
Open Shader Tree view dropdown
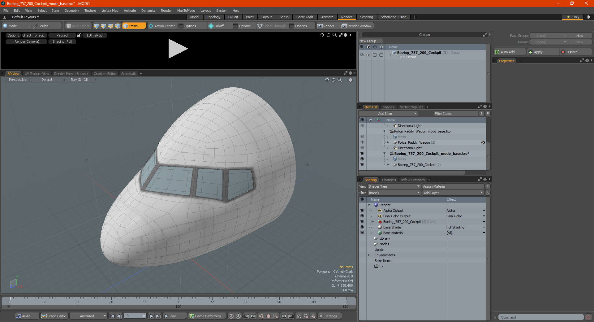[x=394, y=186]
